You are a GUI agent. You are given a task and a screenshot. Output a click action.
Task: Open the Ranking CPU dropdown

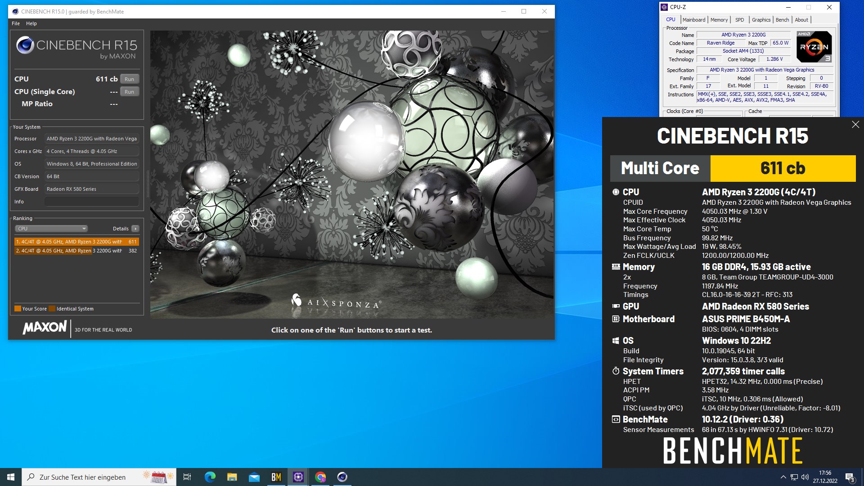[51, 229]
